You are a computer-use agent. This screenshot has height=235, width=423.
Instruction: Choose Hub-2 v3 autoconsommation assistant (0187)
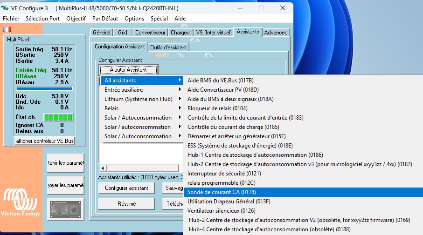click(303, 164)
